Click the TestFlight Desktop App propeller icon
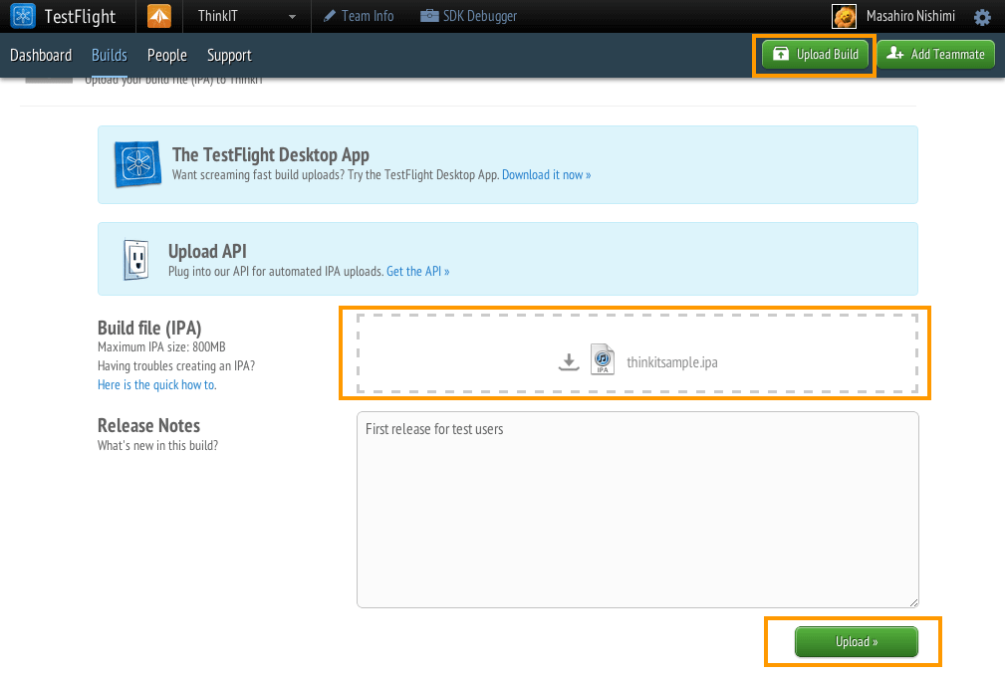The image size is (1005, 676). pos(137,164)
